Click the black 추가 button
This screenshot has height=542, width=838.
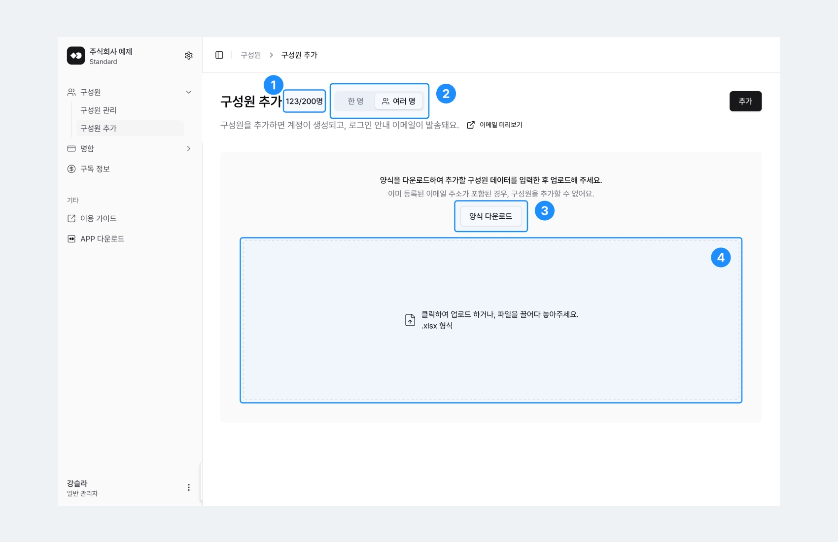pyautogui.click(x=745, y=102)
